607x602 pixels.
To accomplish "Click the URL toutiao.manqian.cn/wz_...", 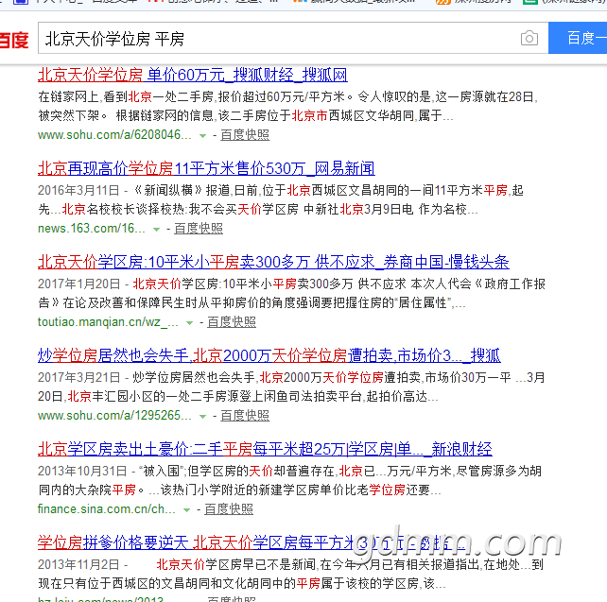I will tap(108, 322).
